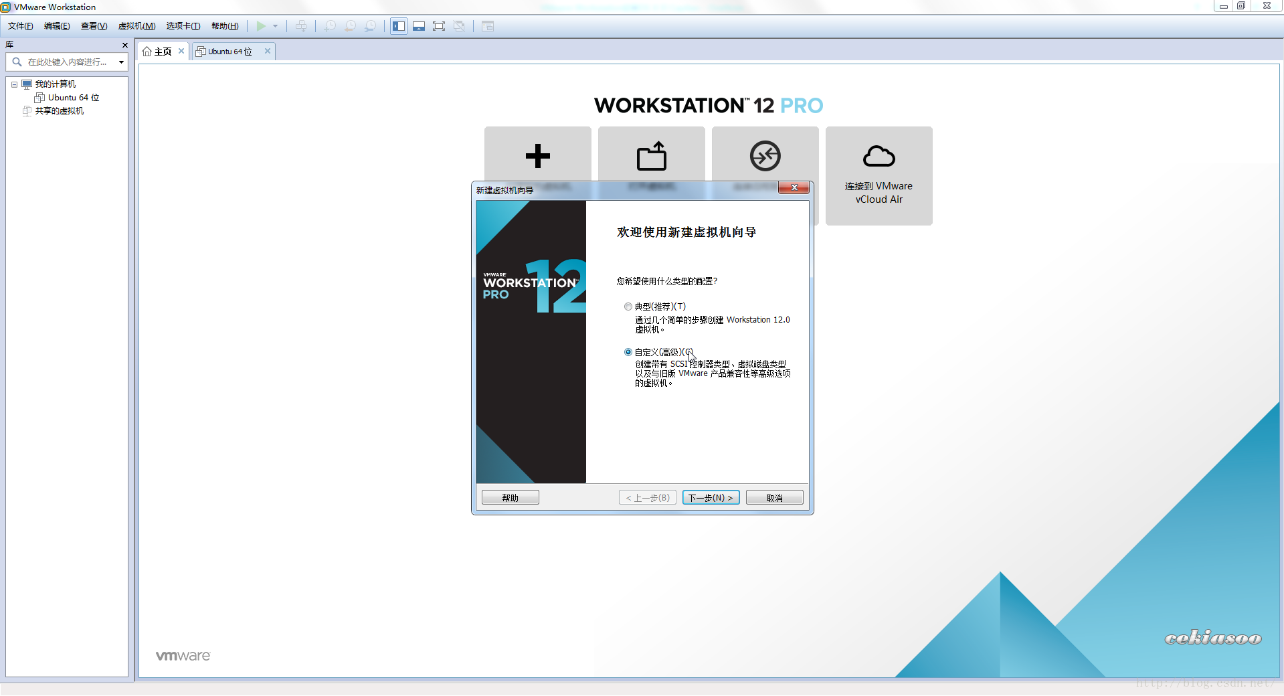Click the send Ctrl+Alt+Del toolbar icon
Viewport: 1284px width, 696px height.
[x=301, y=26]
